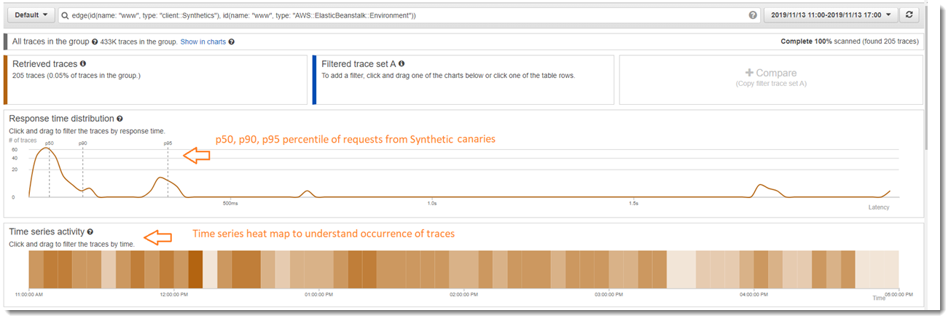Click inside the filter expression search field
Image resolution: width=951 pixels, height=321 pixels.
click(401, 15)
